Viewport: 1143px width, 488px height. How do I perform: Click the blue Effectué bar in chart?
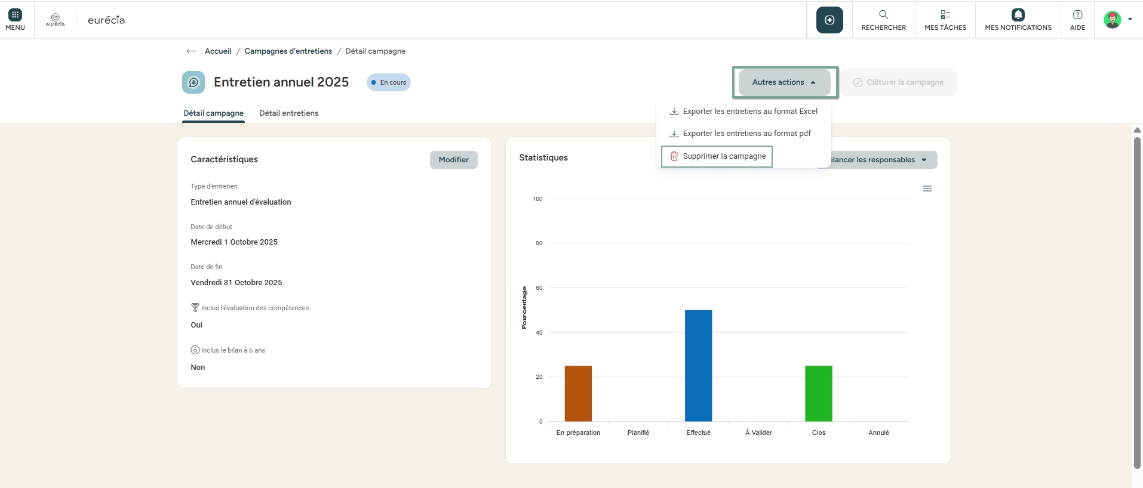[698, 365]
